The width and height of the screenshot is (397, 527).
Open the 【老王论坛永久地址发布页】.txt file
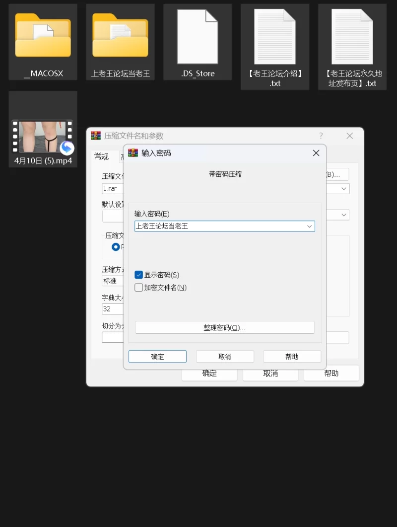(352, 36)
